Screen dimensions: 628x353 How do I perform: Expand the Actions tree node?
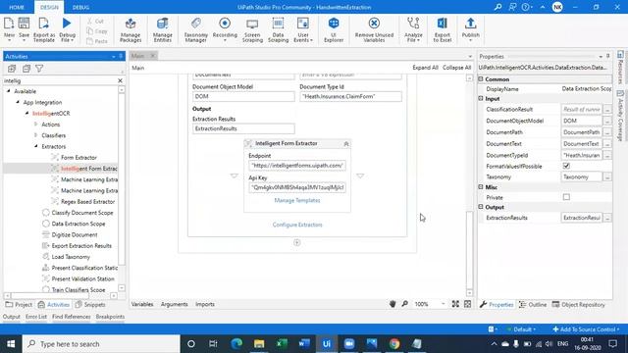click(36, 125)
